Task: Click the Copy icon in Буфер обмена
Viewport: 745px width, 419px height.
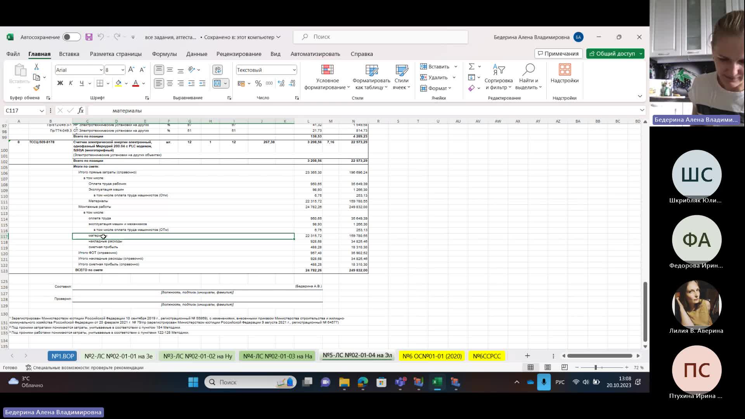Action: point(37,77)
